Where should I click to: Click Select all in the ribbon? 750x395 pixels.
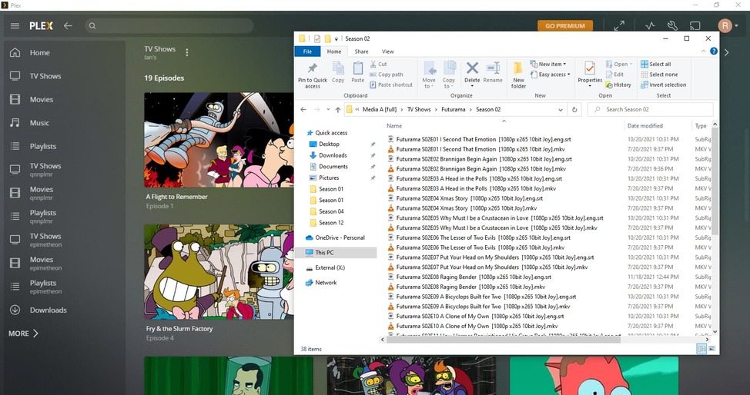point(656,64)
